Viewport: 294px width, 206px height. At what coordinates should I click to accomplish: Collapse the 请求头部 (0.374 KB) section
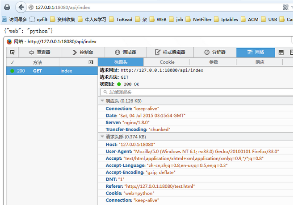pyautogui.click(x=102, y=137)
